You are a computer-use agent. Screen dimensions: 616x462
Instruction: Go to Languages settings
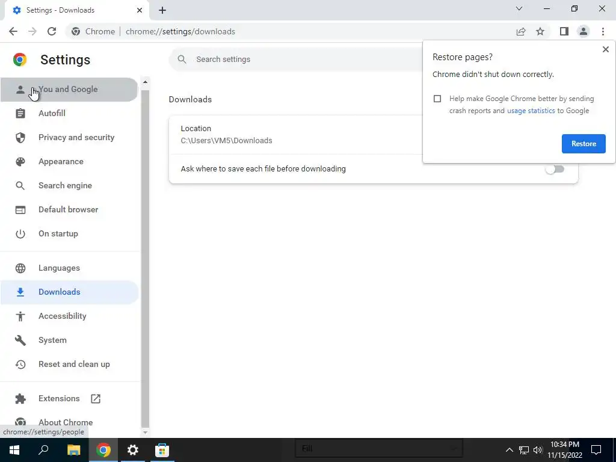(69, 268)
